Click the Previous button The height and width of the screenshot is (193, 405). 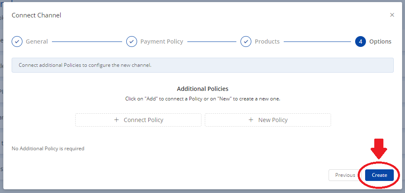[x=345, y=175]
